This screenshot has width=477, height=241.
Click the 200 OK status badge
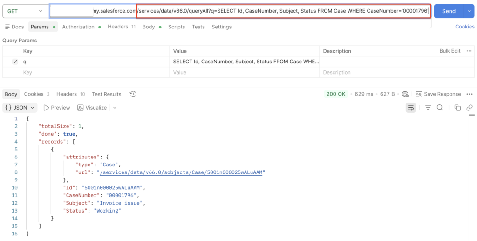click(336, 94)
